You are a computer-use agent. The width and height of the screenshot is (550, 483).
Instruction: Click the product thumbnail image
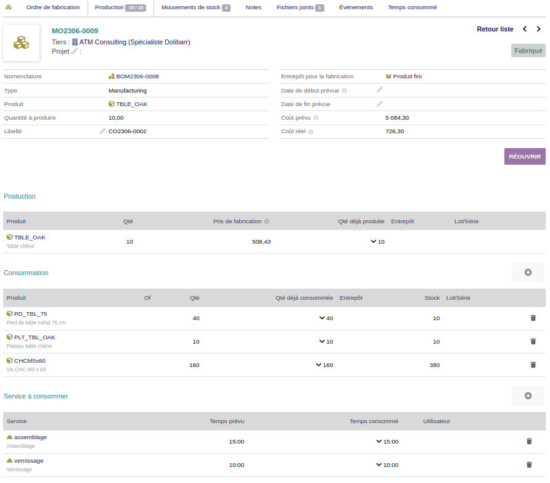click(22, 43)
